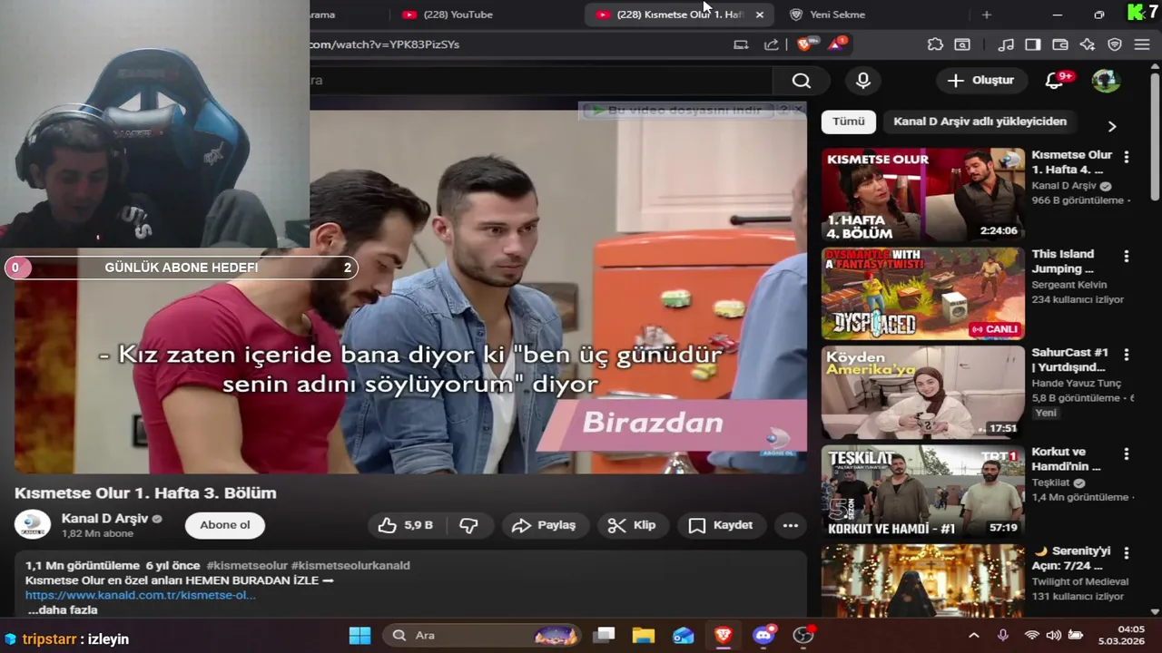
Task: Like the video with thumbs up
Action: [406, 525]
